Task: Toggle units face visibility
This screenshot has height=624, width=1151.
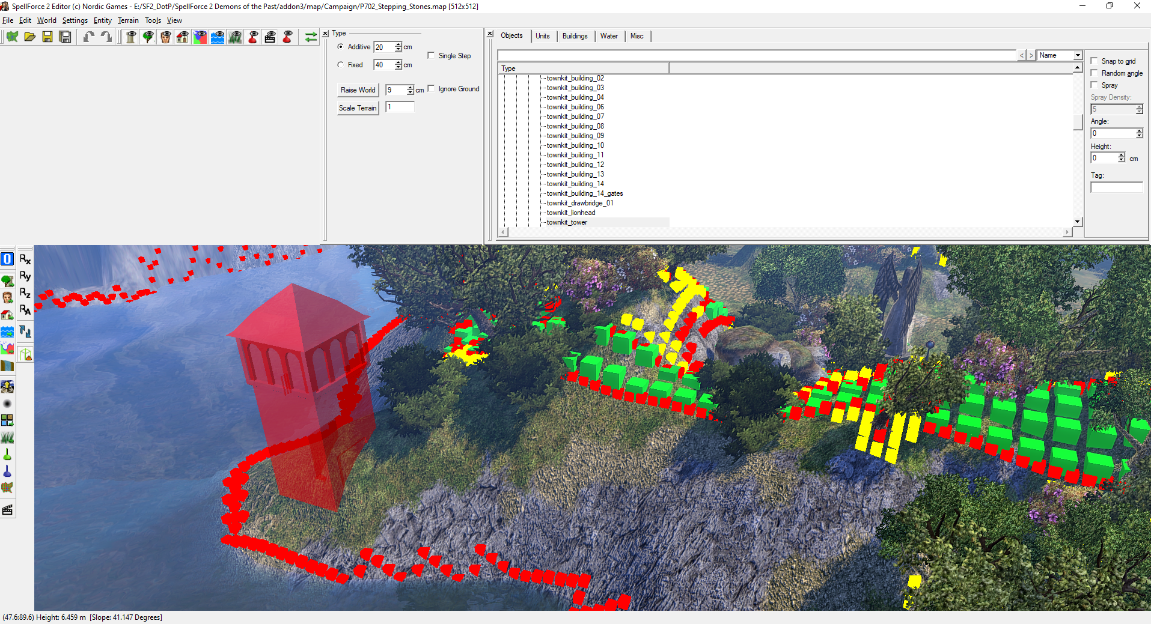Action: pyautogui.click(x=165, y=37)
